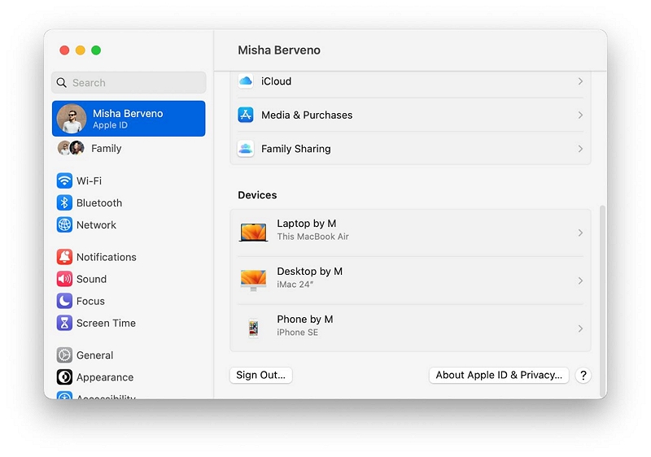Select General in the sidebar
The height and width of the screenshot is (457, 651).
pyautogui.click(x=94, y=355)
